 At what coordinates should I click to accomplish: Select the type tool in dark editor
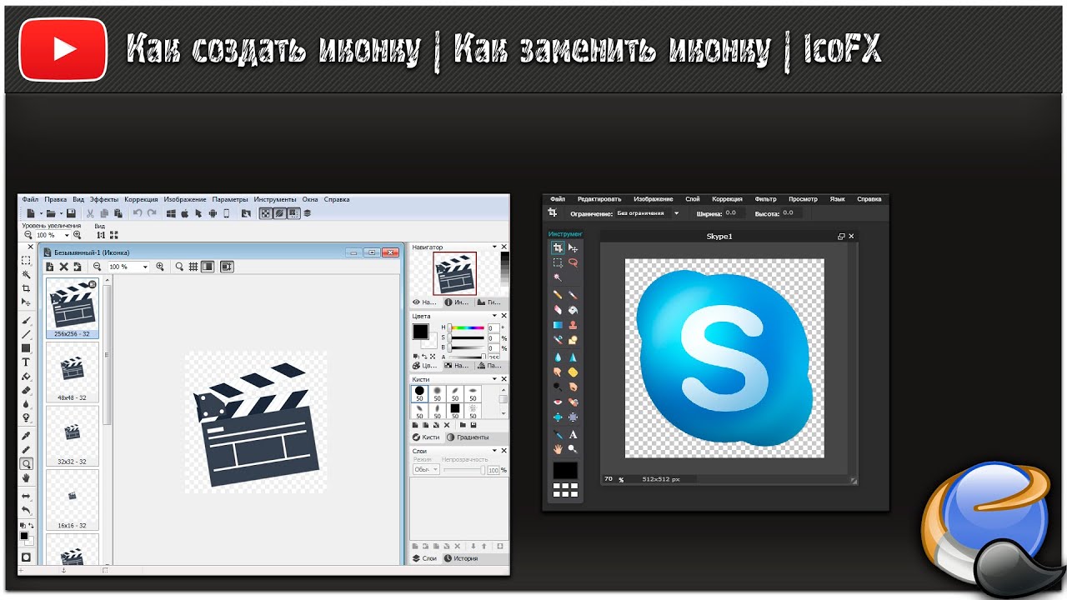[x=573, y=434]
